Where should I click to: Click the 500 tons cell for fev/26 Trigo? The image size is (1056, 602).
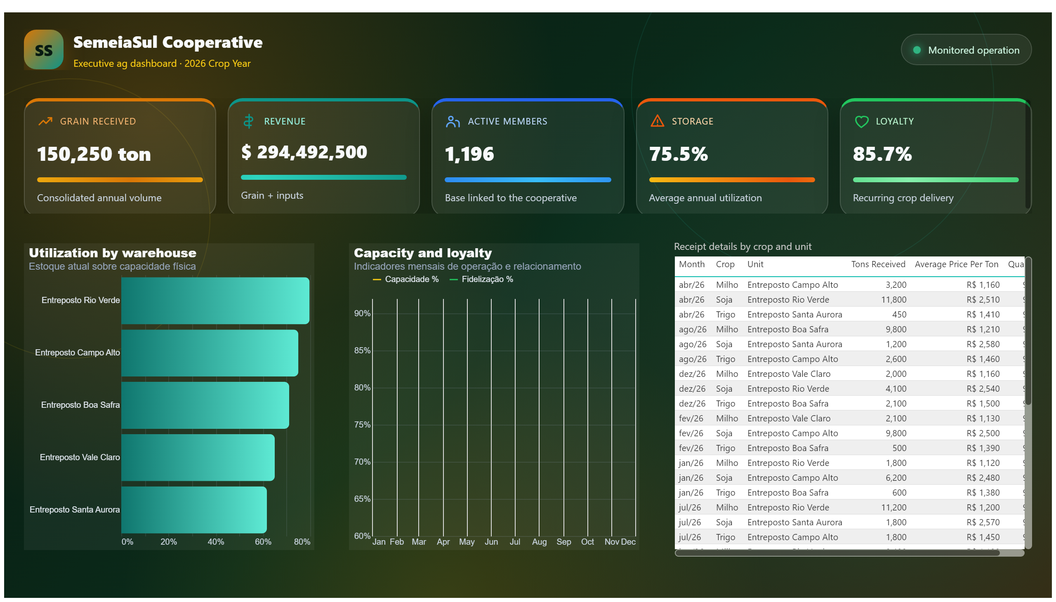(899, 448)
